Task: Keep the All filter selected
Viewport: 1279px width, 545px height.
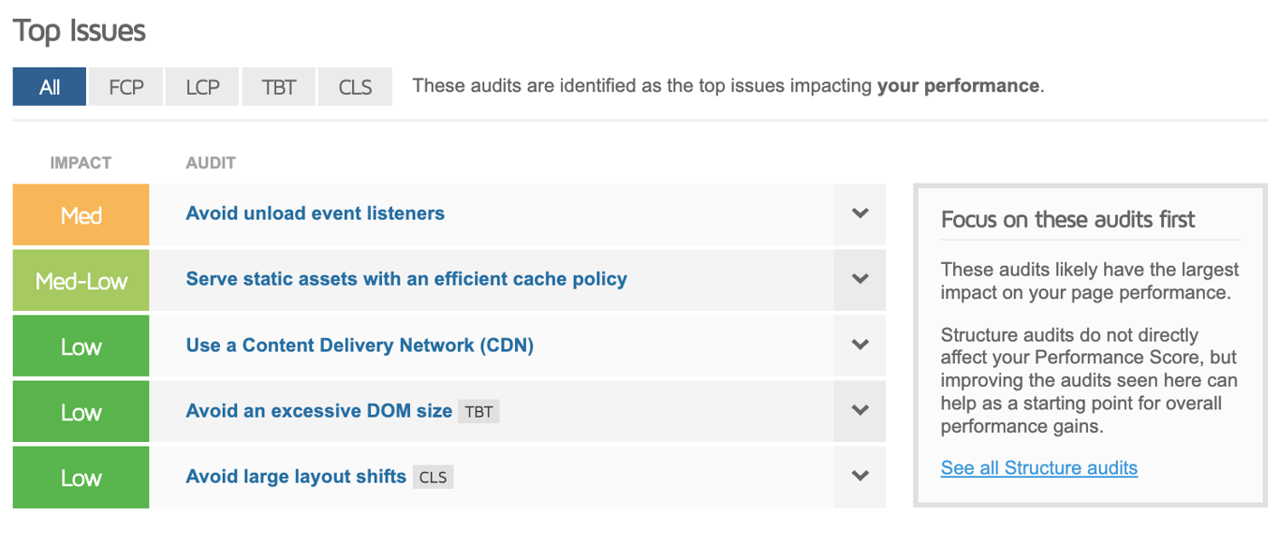Action: pyautogui.click(x=49, y=86)
